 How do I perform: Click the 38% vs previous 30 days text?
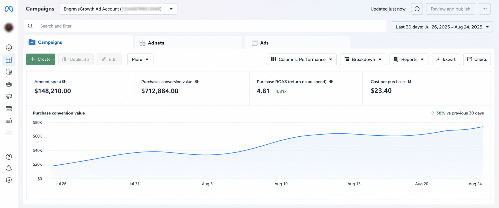457,113
